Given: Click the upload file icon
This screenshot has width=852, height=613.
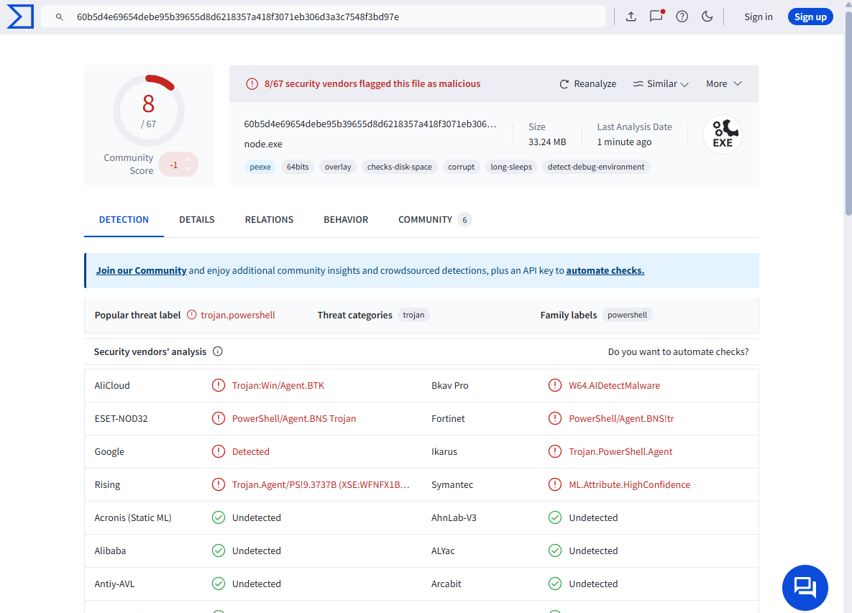Looking at the screenshot, I should coord(631,17).
